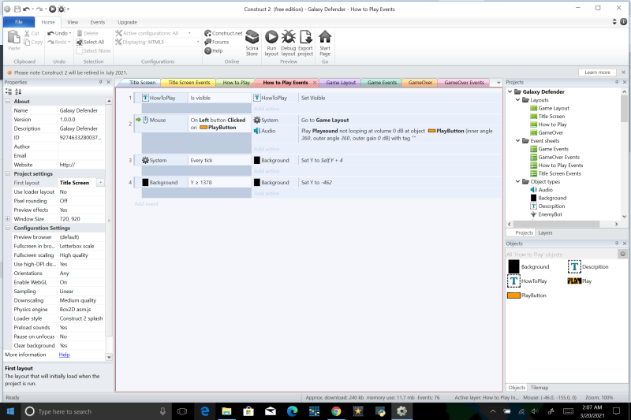Click the Learn more button
631x420 pixels.
tap(597, 72)
